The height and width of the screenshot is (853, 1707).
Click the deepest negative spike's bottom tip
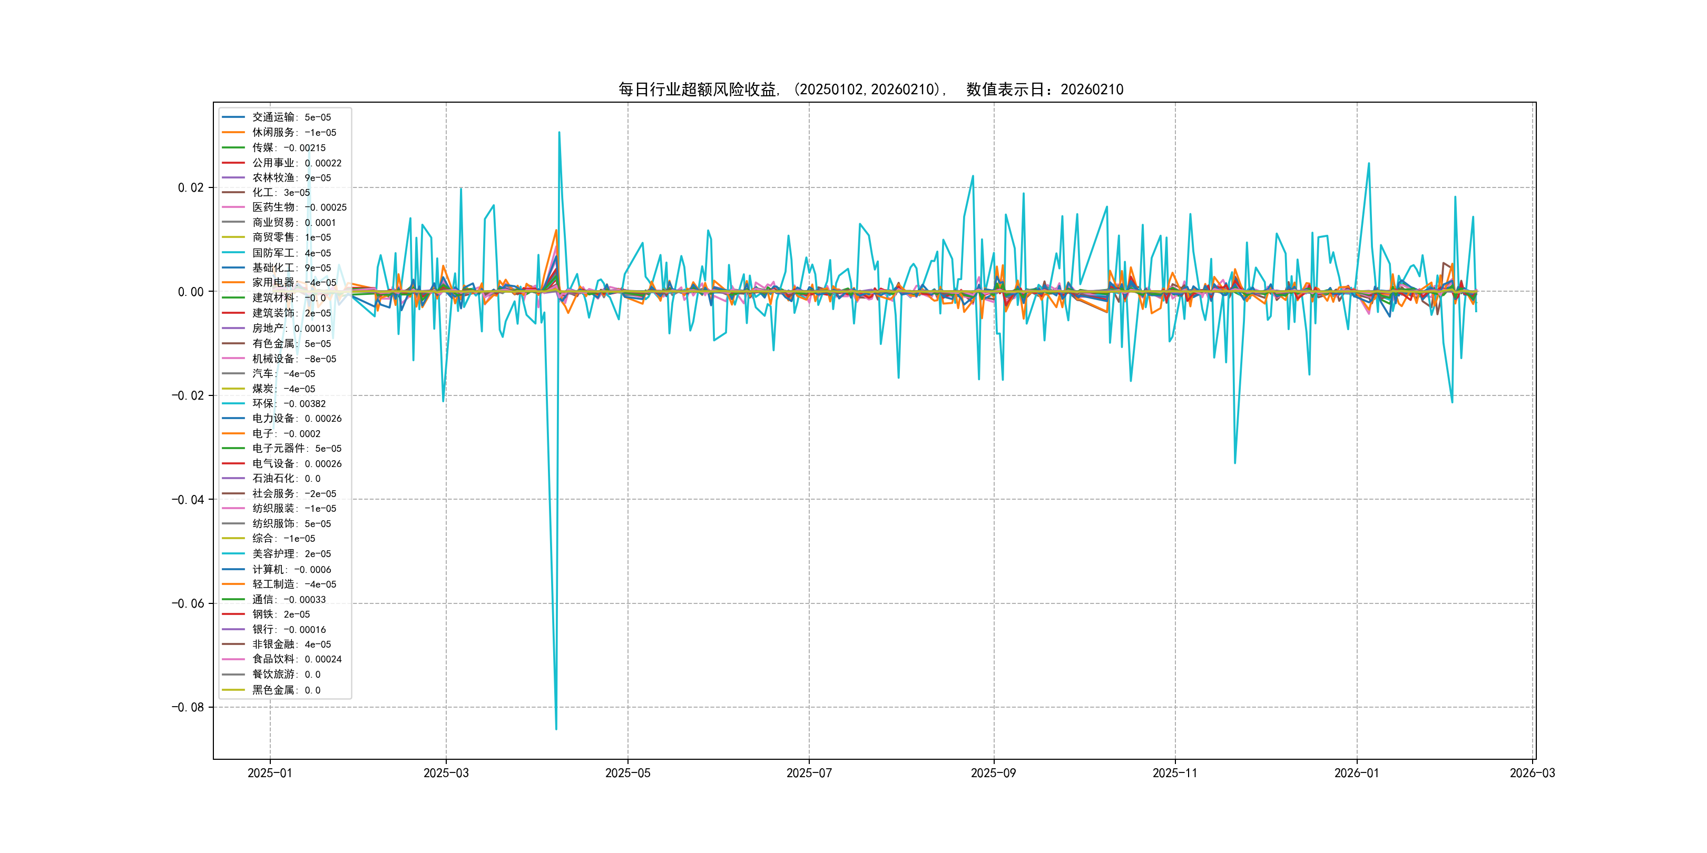click(x=556, y=729)
